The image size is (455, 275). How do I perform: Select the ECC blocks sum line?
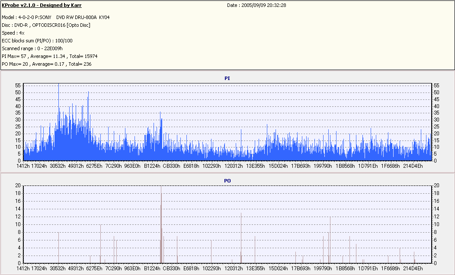[37, 41]
